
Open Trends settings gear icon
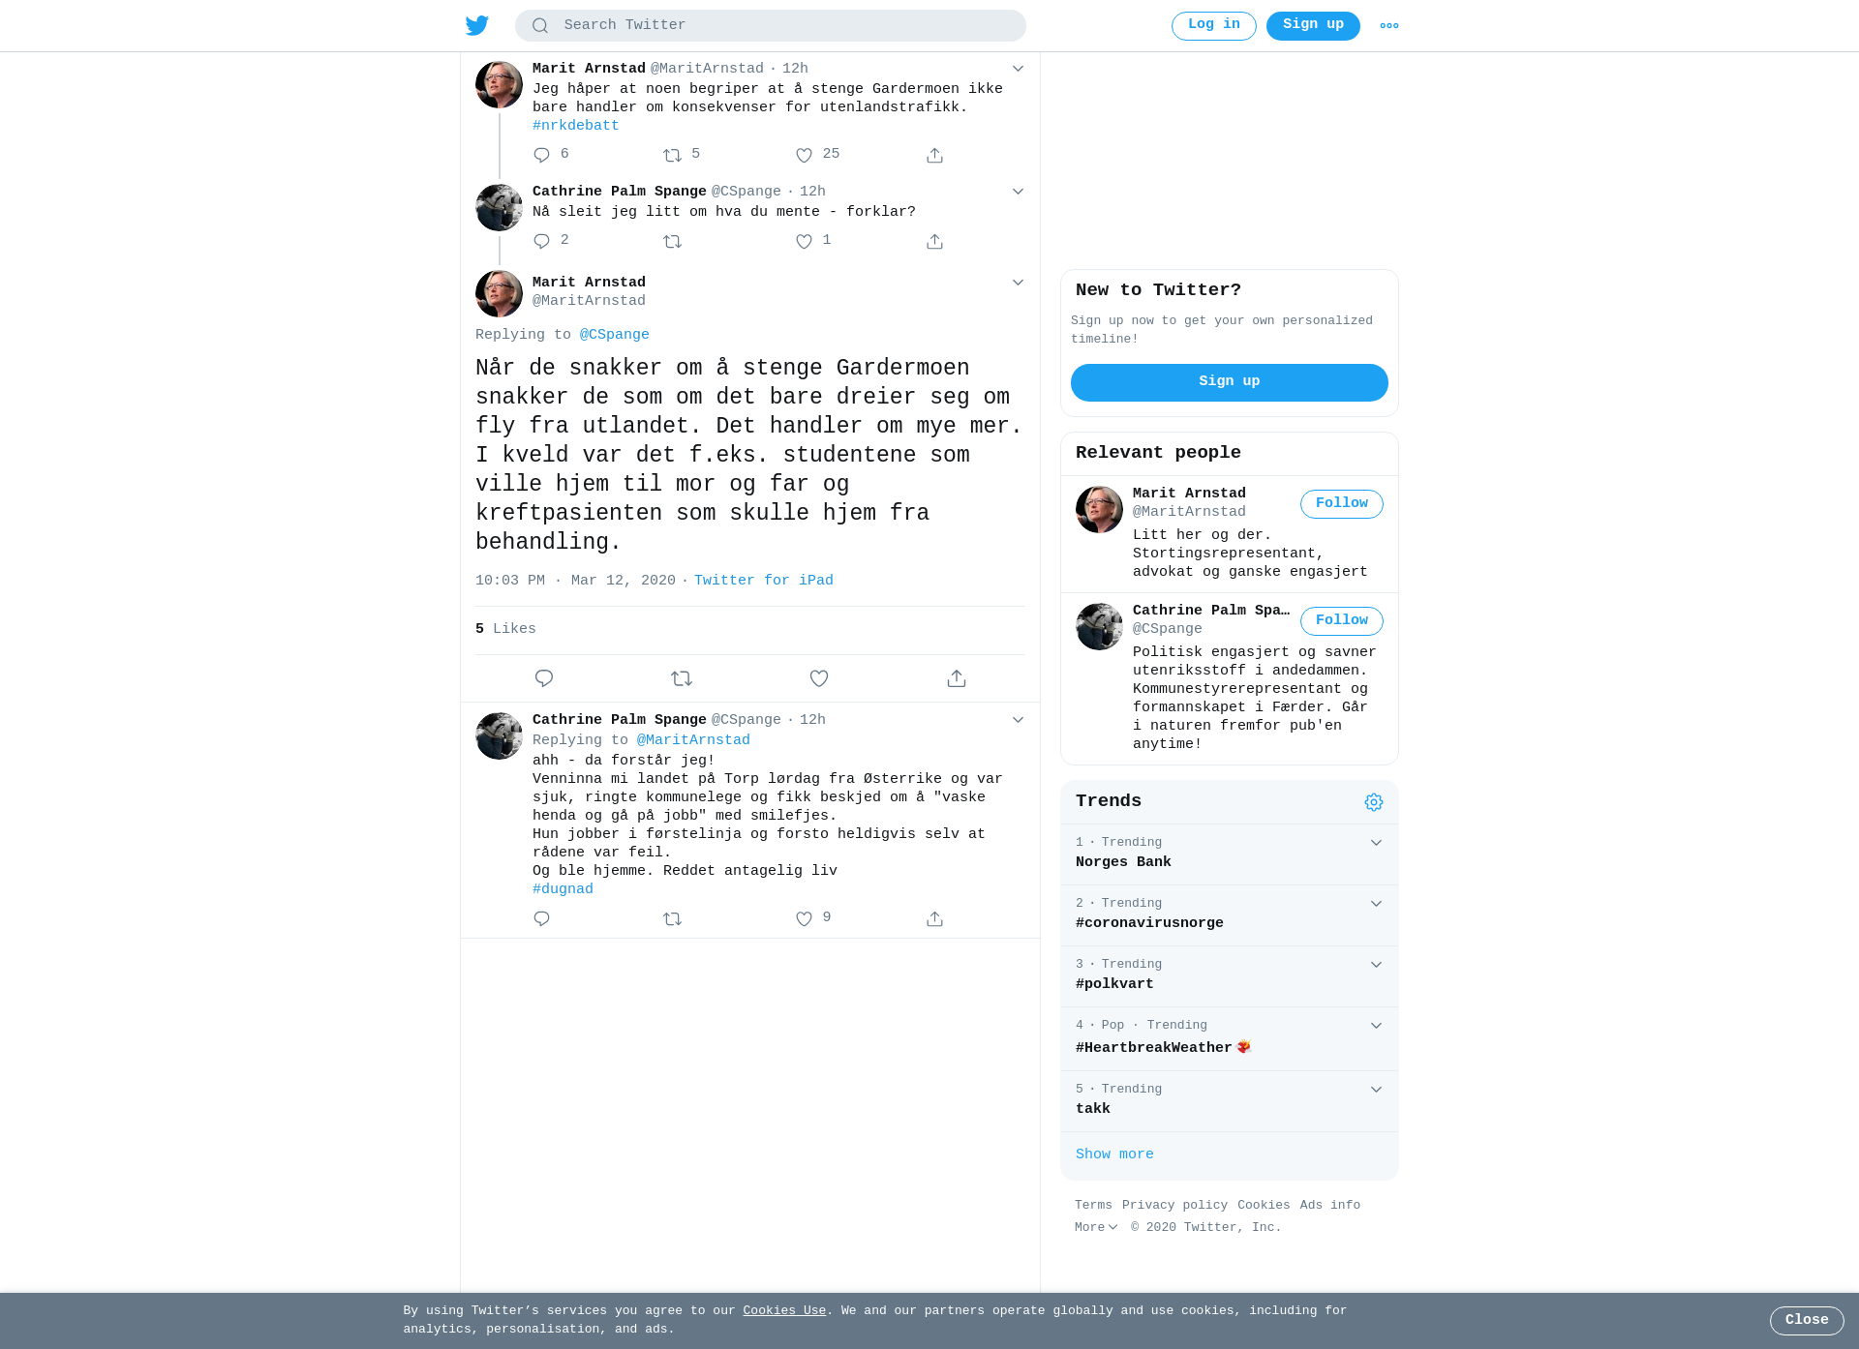1374,802
